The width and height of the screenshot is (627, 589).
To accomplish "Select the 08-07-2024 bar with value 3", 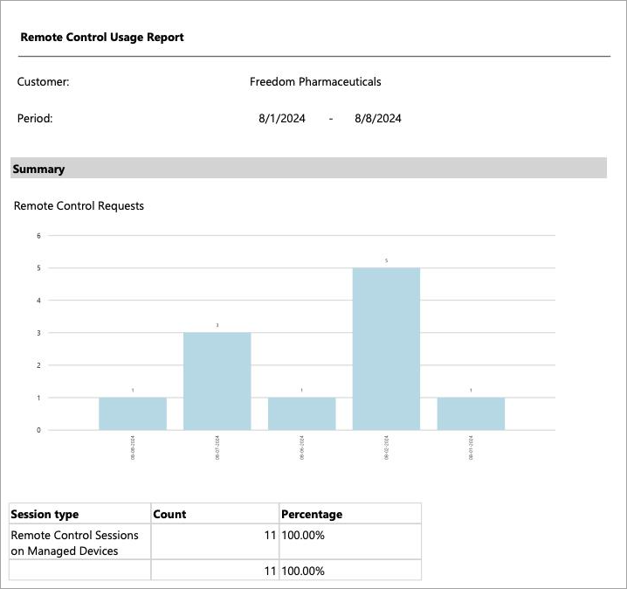I will pos(217,381).
